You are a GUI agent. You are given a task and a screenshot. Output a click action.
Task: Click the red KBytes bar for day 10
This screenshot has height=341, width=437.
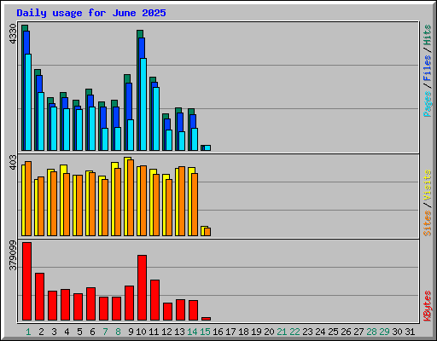pyautogui.click(x=142, y=287)
